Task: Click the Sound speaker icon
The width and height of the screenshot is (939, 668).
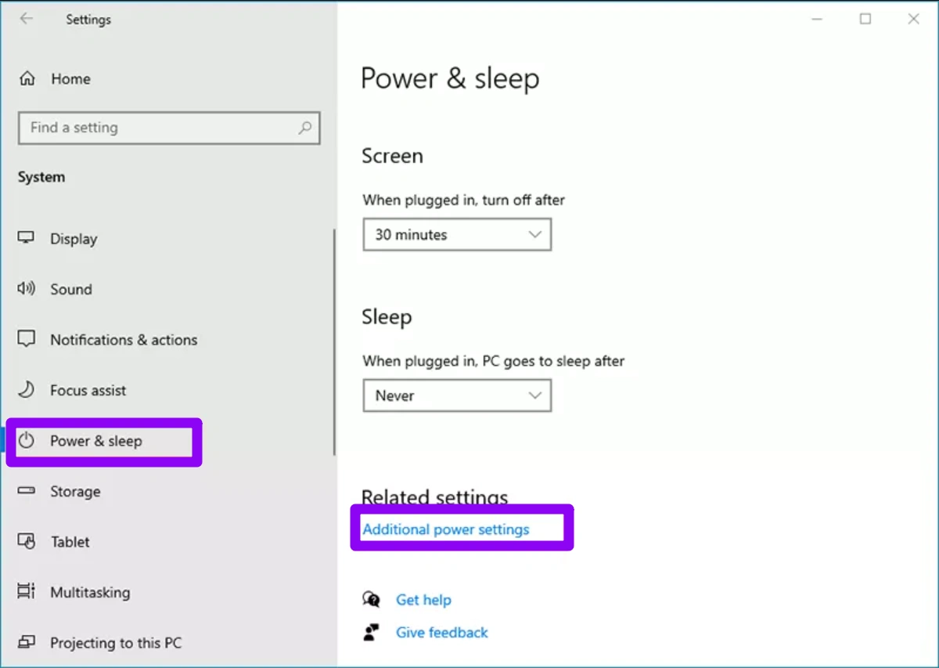Action: tap(27, 289)
